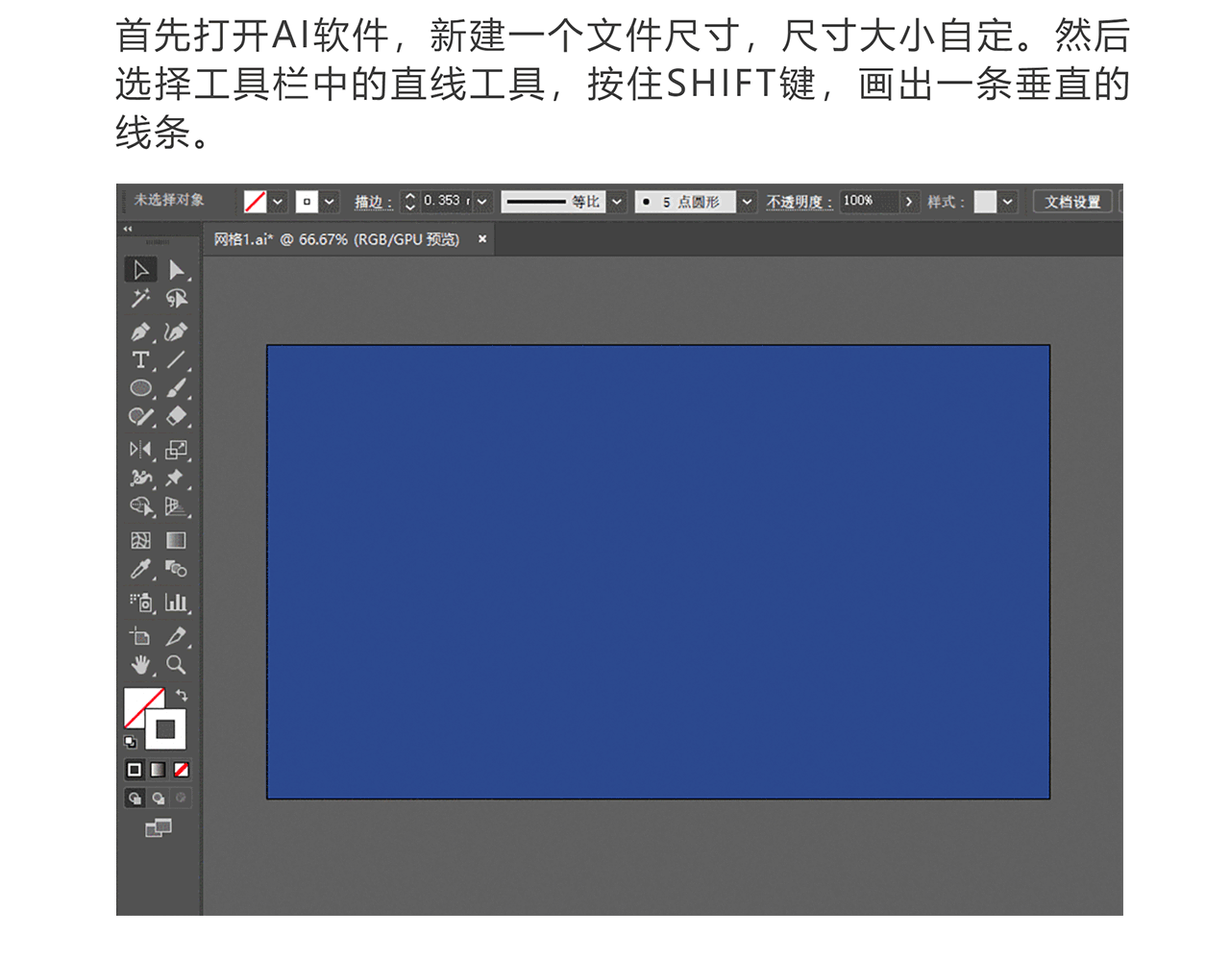Click the Stroke swatch in toolbar

[x=165, y=729]
